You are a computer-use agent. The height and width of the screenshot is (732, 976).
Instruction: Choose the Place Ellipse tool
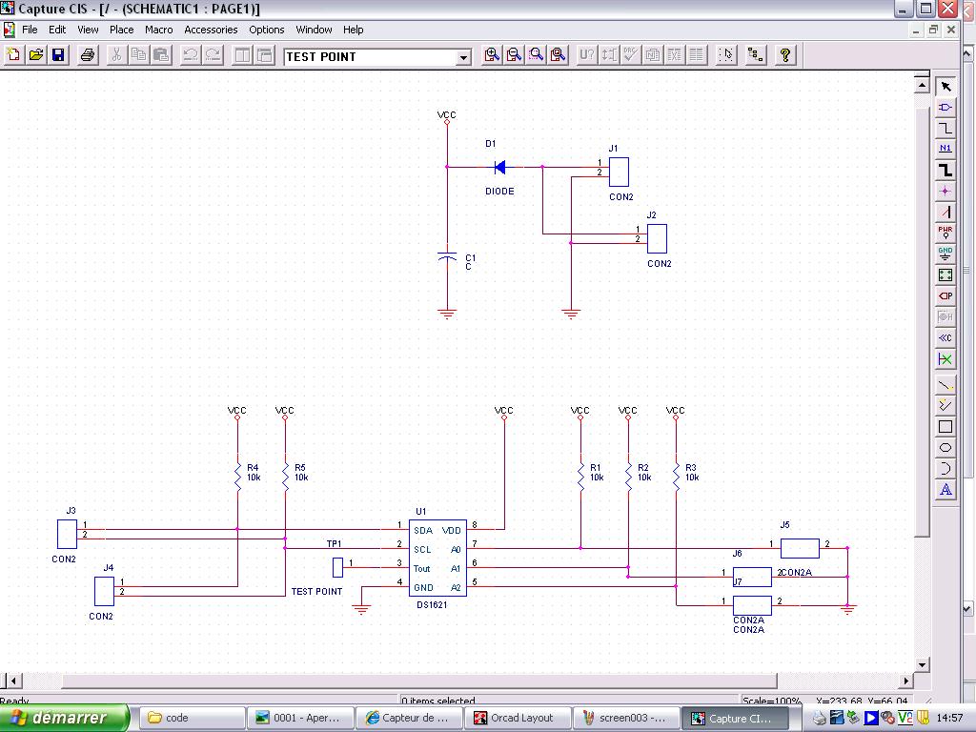[945, 448]
